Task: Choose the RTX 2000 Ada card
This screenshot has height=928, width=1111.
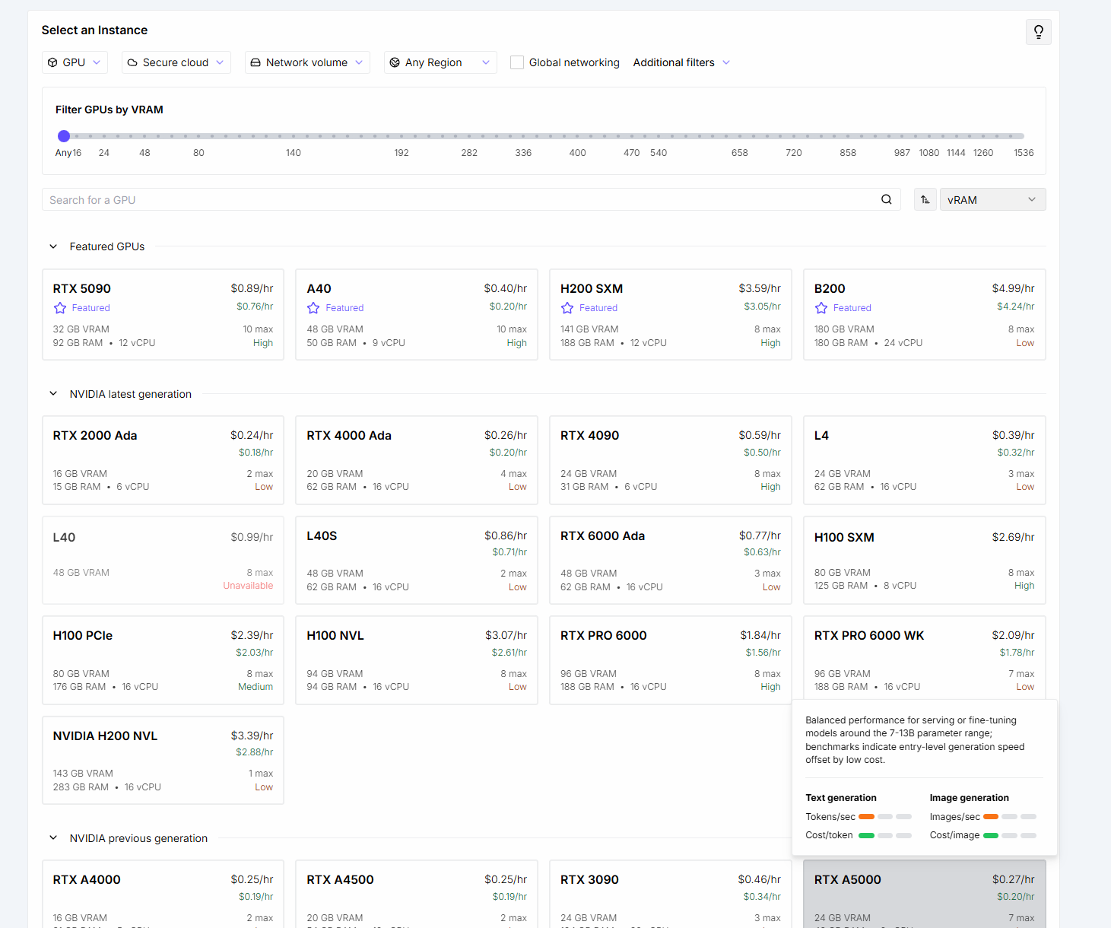Action: pyautogui.click(x=163, y=460)
